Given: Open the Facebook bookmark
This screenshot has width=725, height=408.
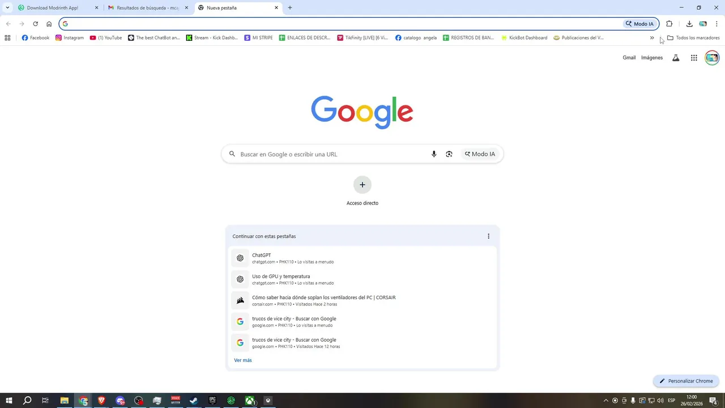Looking at the screenshot, I should tap(35, 38).
